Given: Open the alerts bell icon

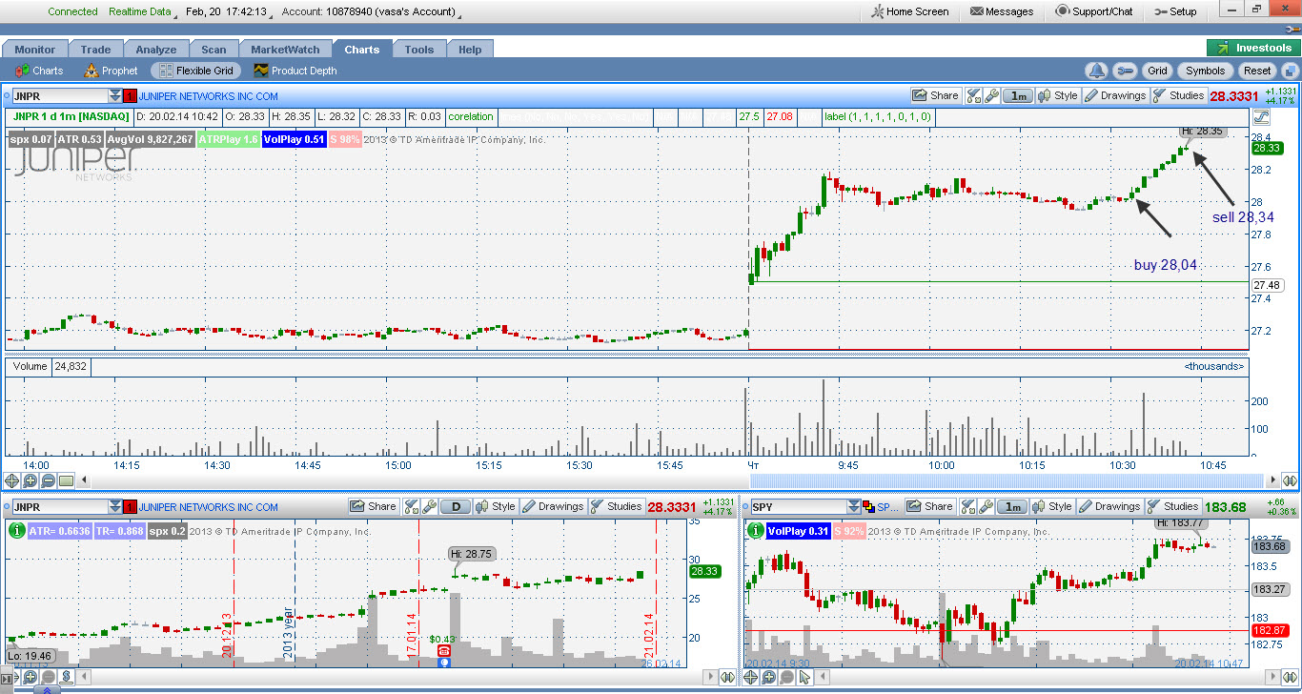Looking at the screenshot, I should click(1097, 71).
